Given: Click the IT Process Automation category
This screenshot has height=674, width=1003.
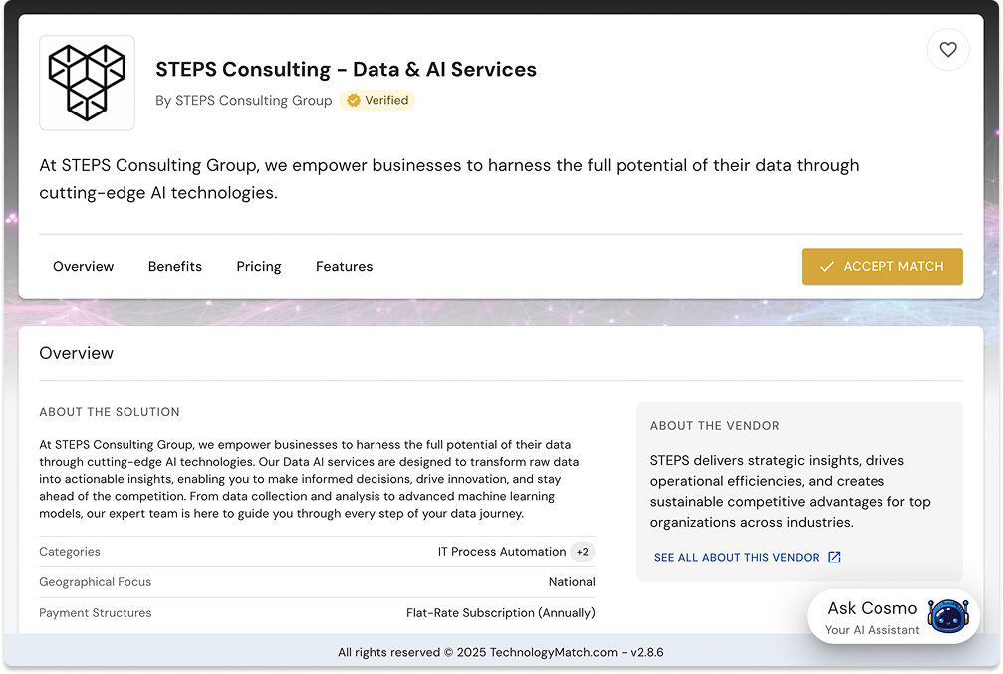Looking at the screenshot, I should [502, 552].
